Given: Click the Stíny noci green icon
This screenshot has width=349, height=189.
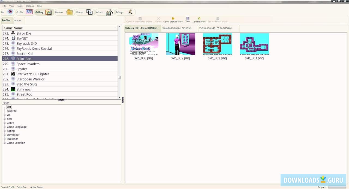Looking at the screenshot, I should pos(13,89).
